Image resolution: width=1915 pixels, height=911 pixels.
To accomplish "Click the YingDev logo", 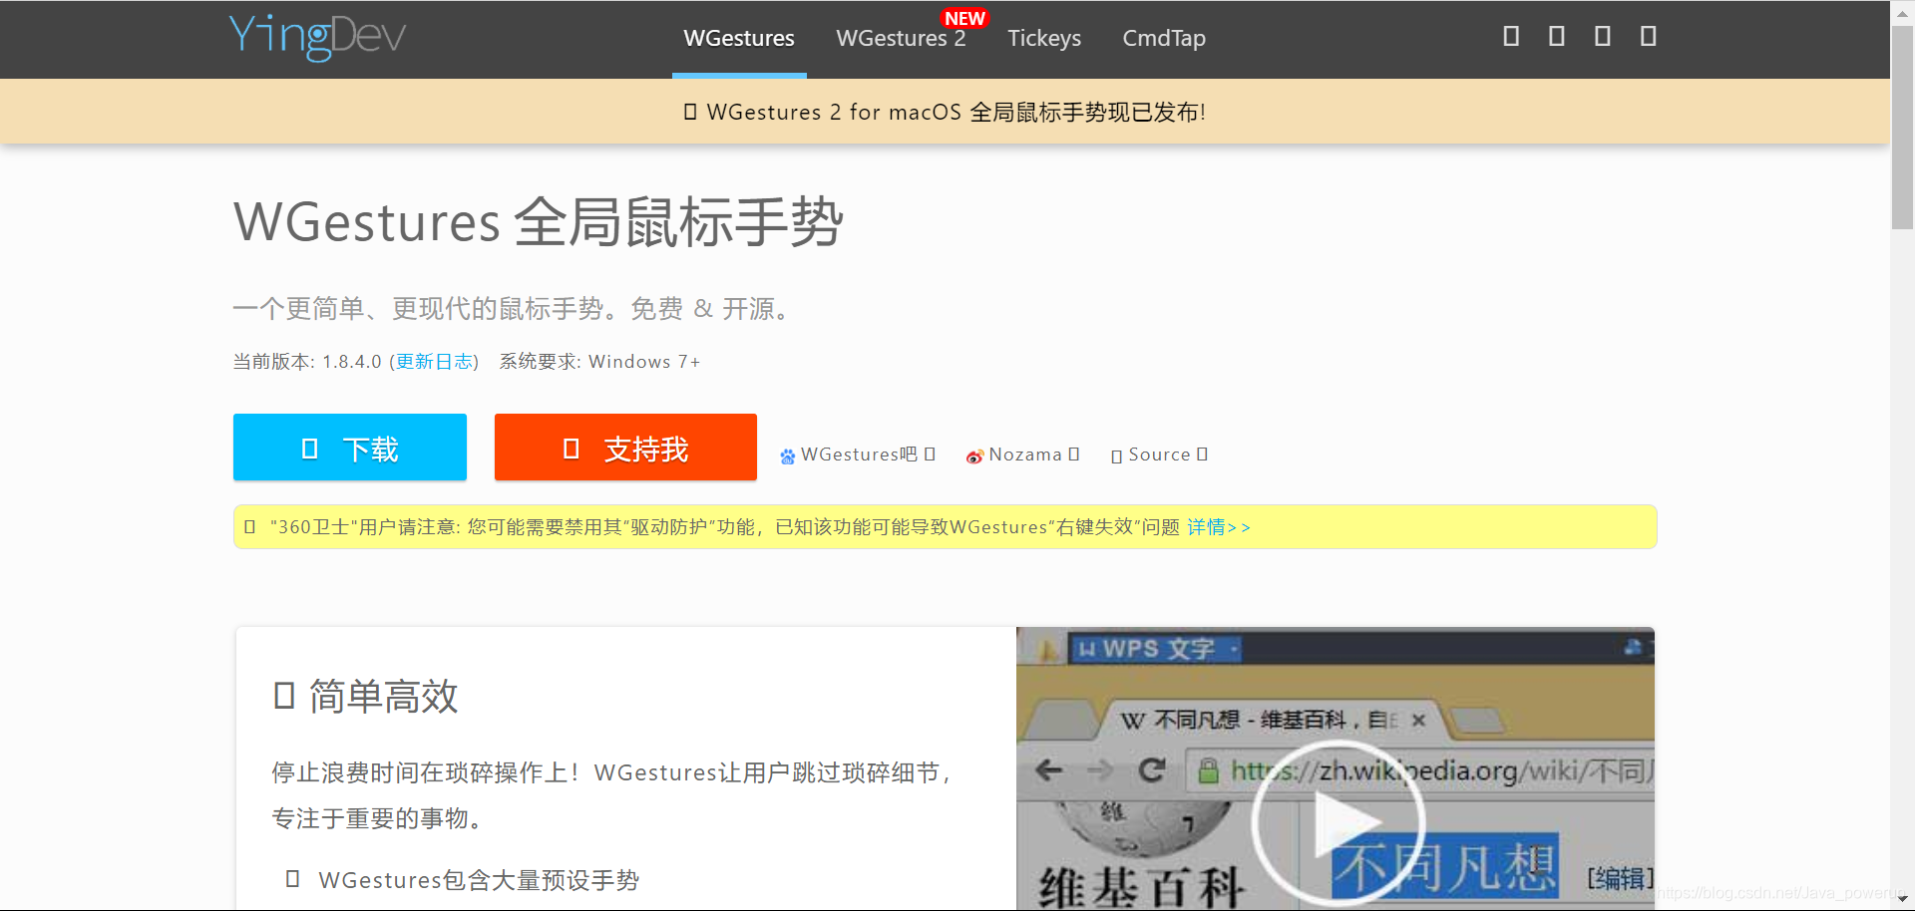I will tap(317, 37).
